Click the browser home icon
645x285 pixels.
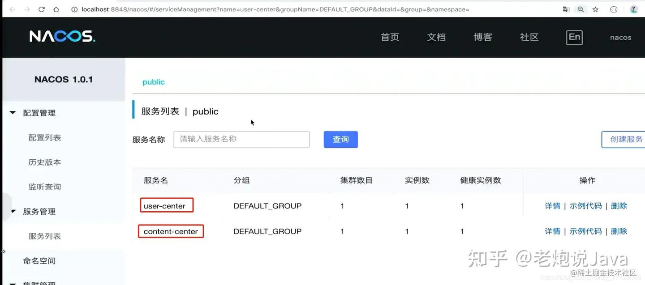click(56, 9)
